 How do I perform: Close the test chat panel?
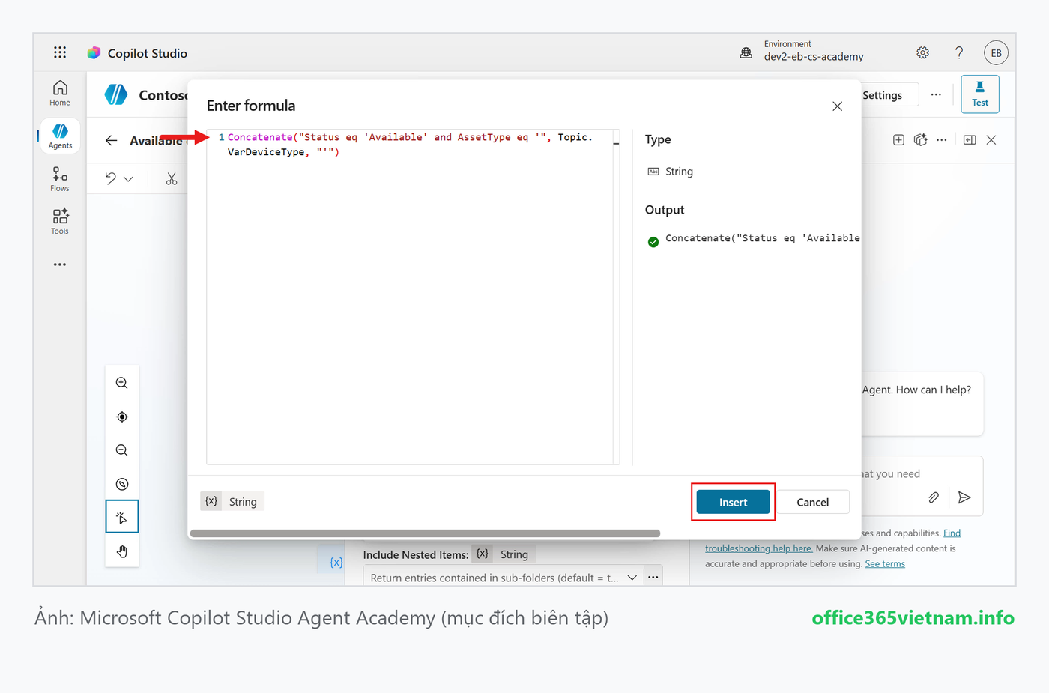pos(991,140)
